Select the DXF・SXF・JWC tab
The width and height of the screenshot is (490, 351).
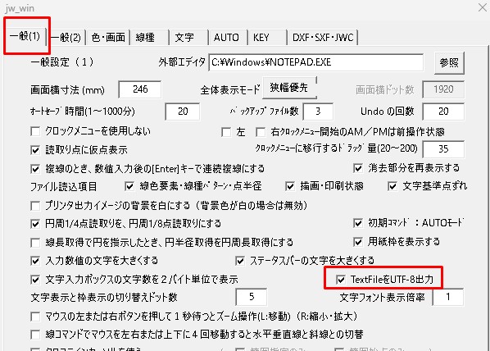pos(323,38)
